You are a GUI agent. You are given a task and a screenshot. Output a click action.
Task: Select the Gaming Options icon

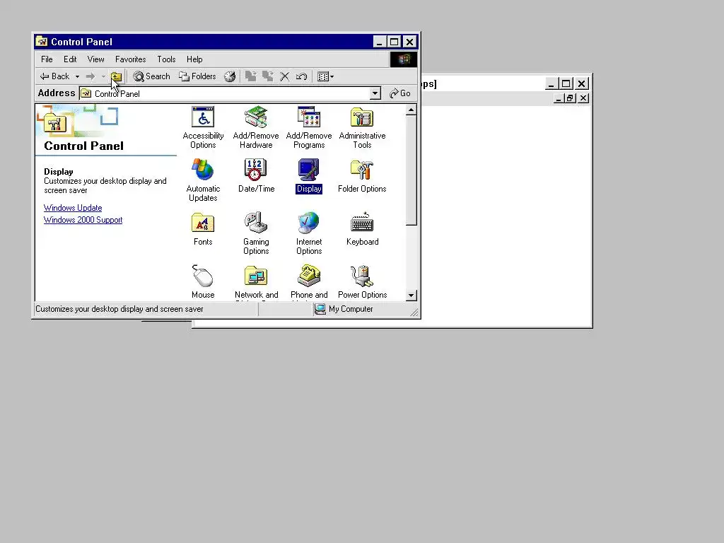tap(256, 233)
